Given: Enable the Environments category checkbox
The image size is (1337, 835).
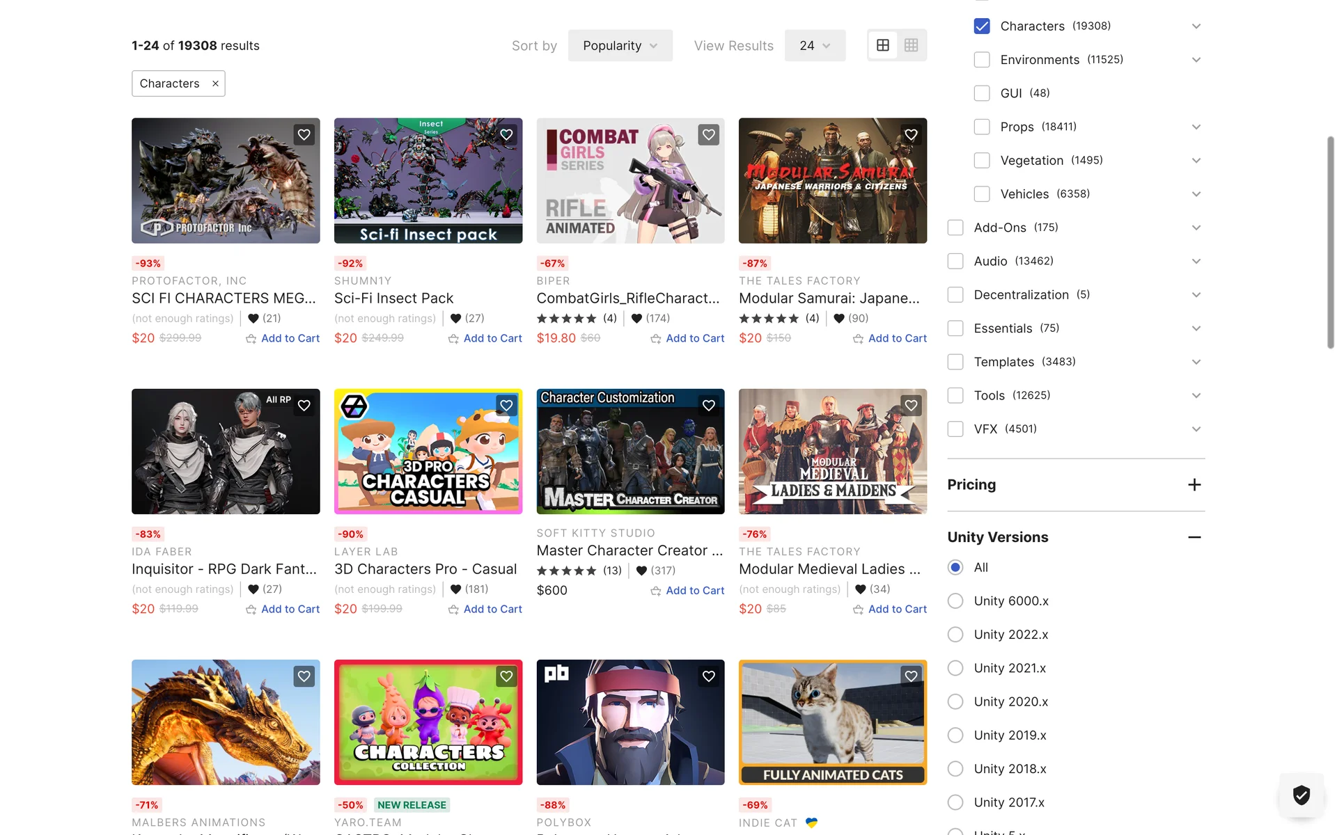Looking at the screenshot, I should click(982, 60).
